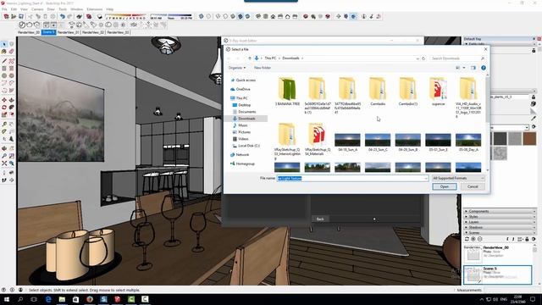Select Downloads in navigation tree
542x305 pixels.
[246, 119]
